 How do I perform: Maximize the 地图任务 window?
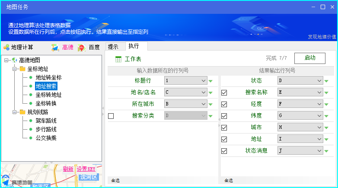(x=323, y=7)
